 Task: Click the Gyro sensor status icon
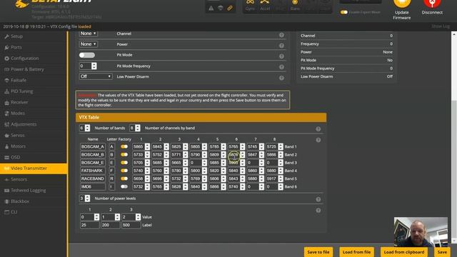click(x=250, y=5)
